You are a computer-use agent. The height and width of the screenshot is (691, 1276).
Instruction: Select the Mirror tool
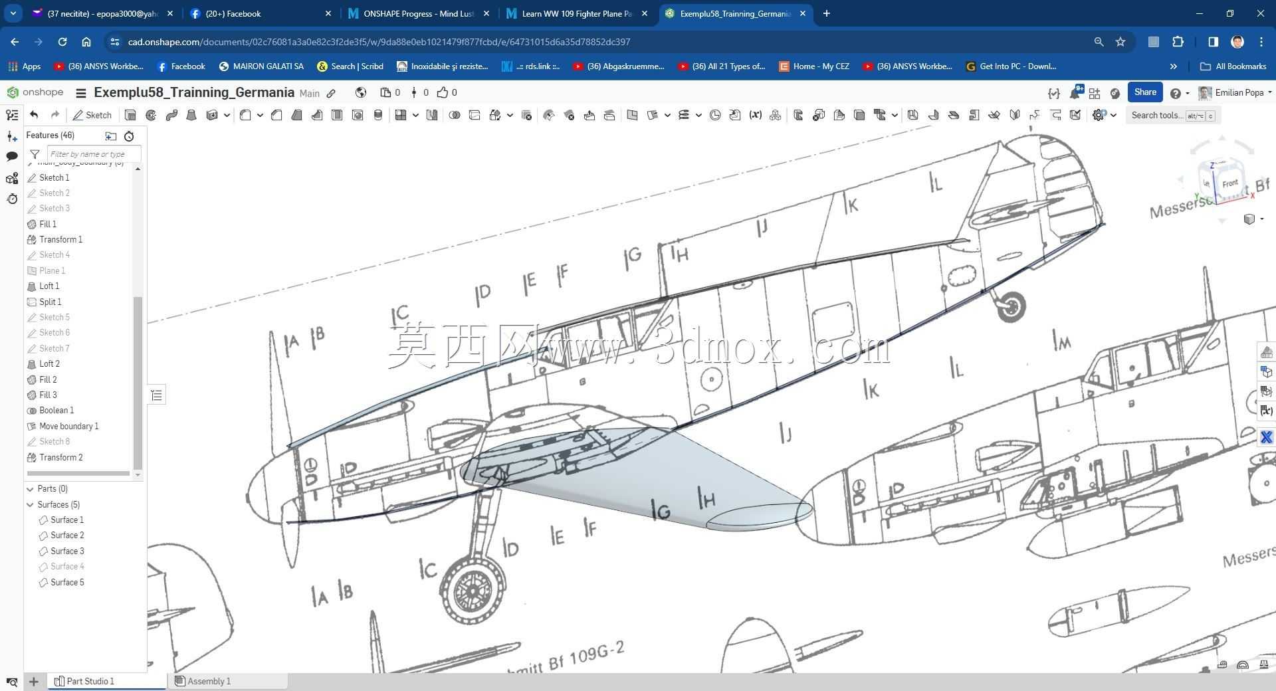click(432, 115)
